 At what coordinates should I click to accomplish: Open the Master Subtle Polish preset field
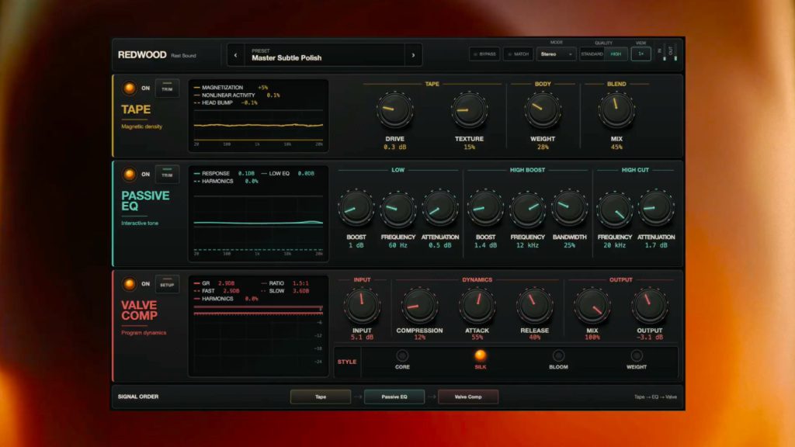point(325,55)
